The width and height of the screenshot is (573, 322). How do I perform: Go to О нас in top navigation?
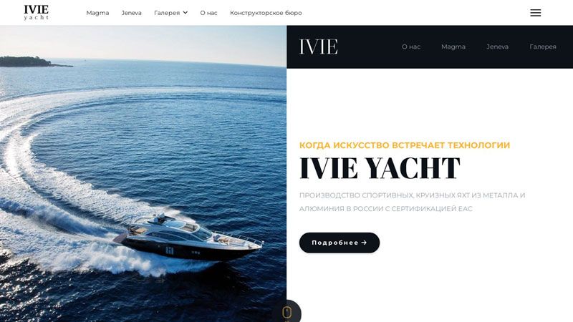208,13
